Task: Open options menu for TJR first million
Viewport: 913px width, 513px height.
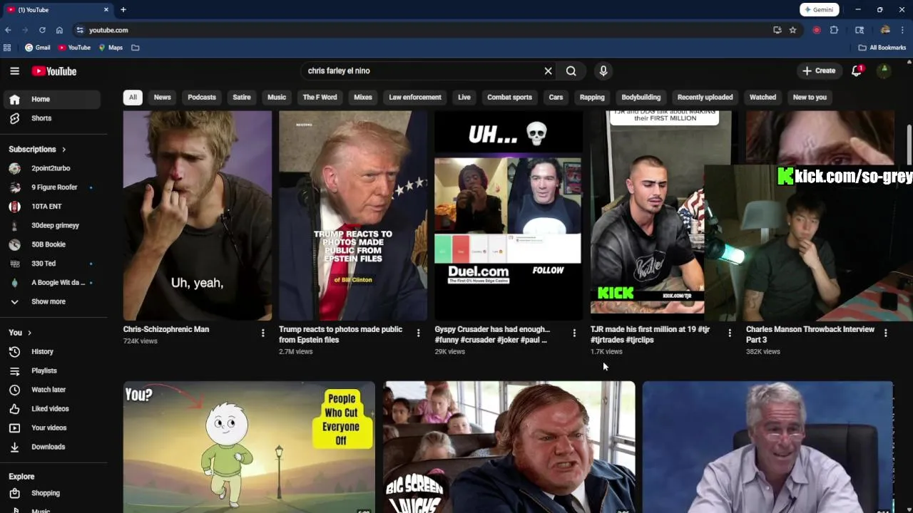Action: [x=730, y=333]
